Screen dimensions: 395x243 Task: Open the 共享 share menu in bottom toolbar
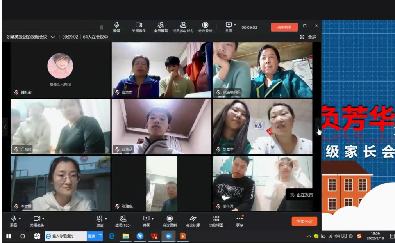coord(146,221)
